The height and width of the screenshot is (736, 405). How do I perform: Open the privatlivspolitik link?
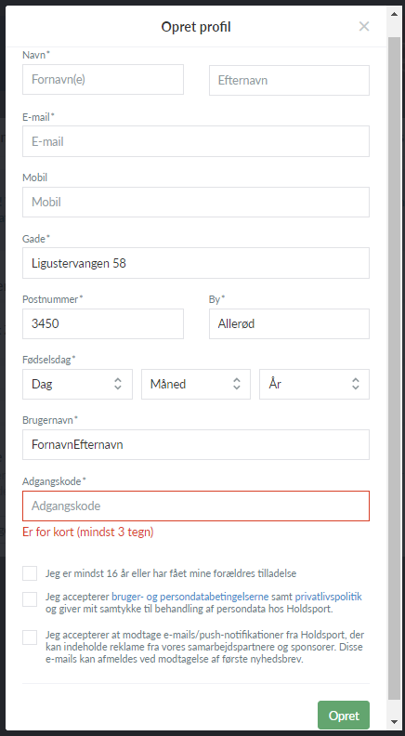[x=329, y=597]
